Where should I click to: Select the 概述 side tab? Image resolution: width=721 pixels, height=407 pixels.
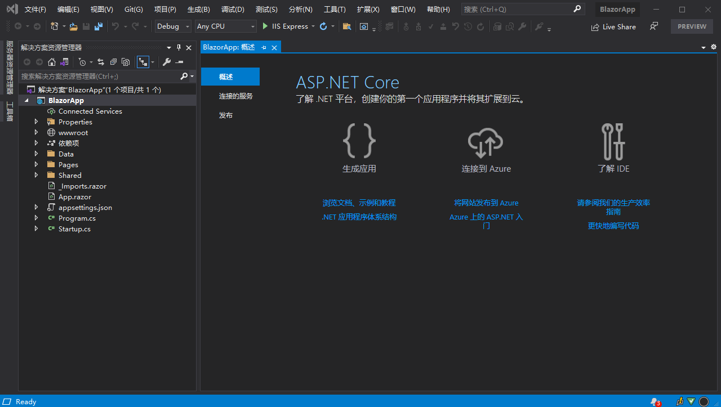point(230,77)
